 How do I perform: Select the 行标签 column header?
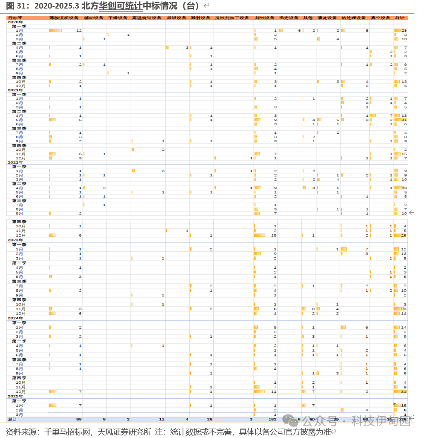coord(15,18)
